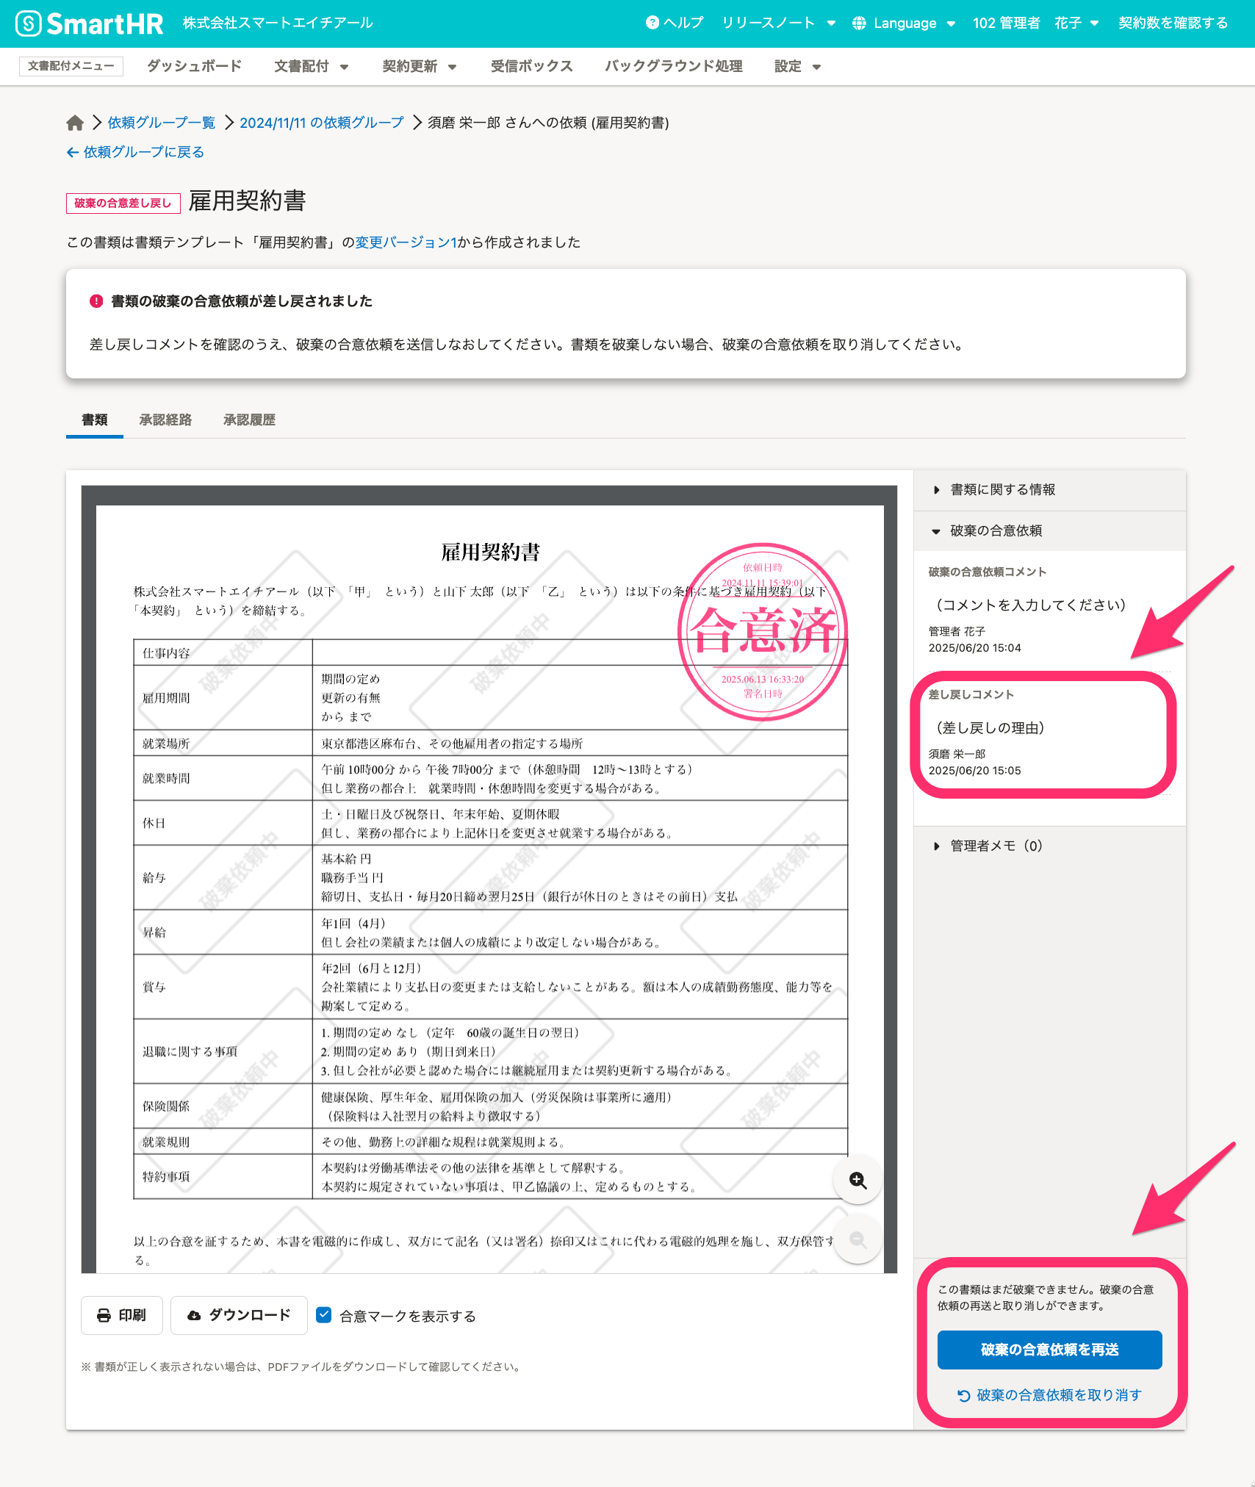Switch to the 承認経路 tab

165,420
